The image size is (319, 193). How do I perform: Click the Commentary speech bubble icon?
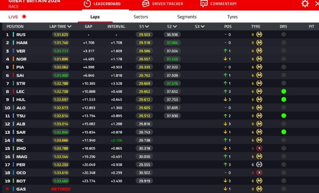coord(204,4)
